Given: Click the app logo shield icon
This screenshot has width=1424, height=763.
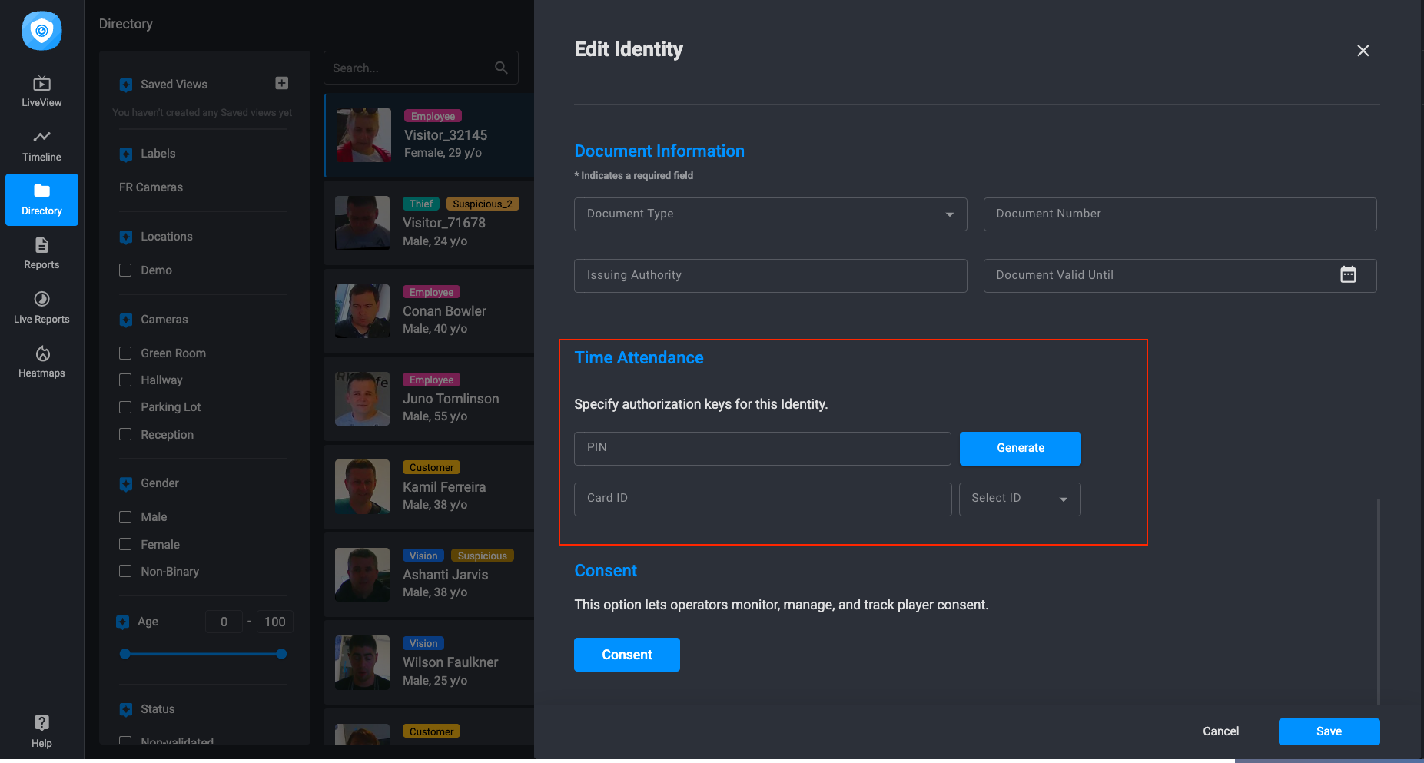Looking at the screenshot, I should [41, 31].
